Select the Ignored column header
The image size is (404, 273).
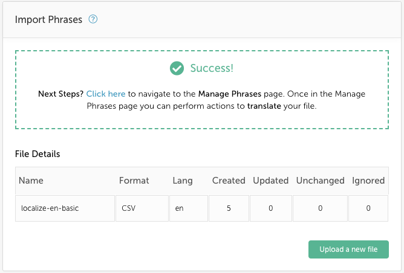[x=368, y=181]
